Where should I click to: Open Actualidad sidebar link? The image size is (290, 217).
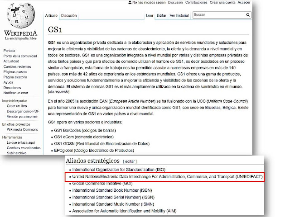11,61
